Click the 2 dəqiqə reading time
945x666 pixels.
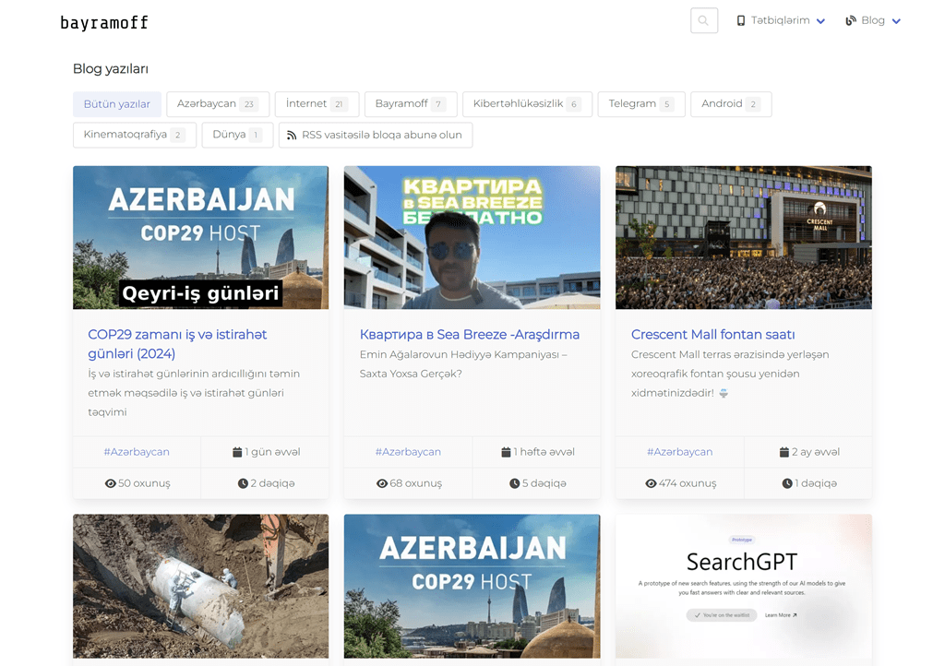(x=272, y=483)
